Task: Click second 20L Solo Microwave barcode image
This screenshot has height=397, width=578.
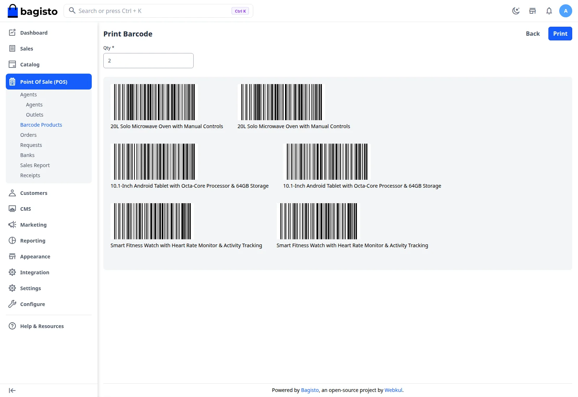Action: coord(281,102)
